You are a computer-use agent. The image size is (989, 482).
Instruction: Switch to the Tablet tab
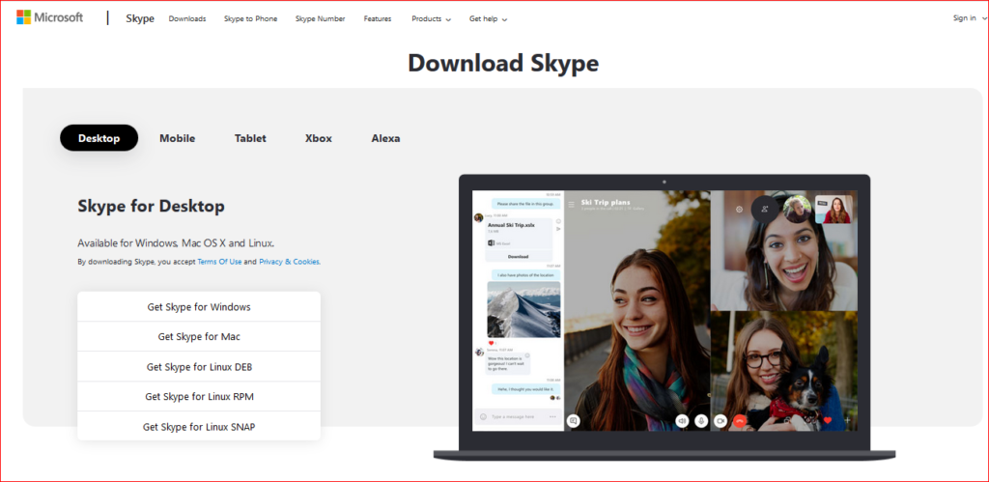tap(250, 138)
